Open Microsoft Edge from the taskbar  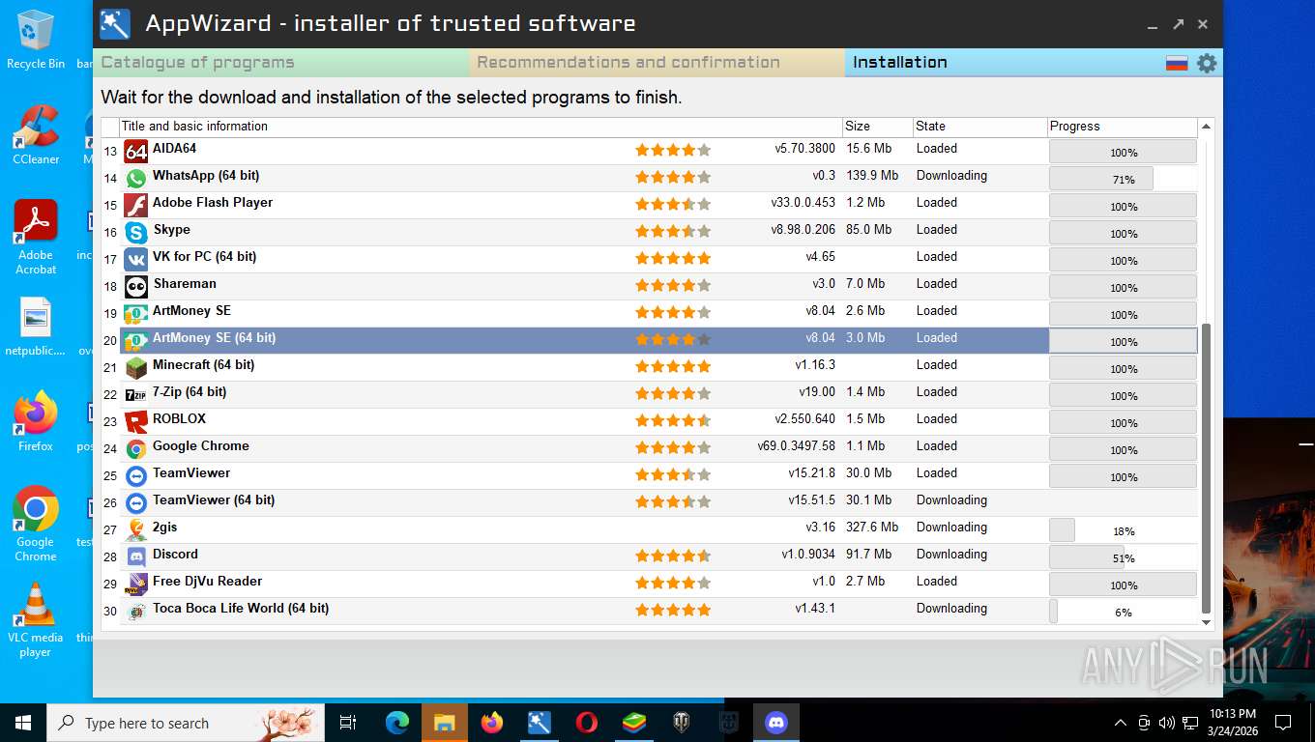(397, 722)
